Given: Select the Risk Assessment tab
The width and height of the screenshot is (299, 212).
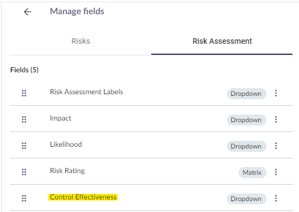Looking at the screenshot, I should (222, 41).
